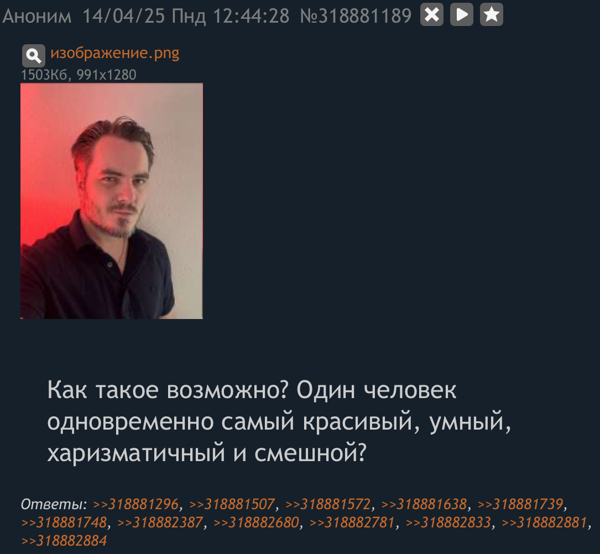This screenshot has height=554, width=600.
Task: Open reply >>318881507
Action: coord(232,504)
